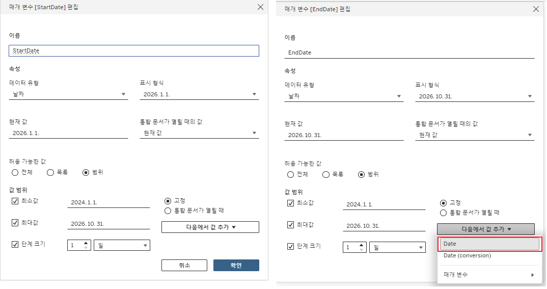Toggle 최대값 checkbox in EndDate dialog
The height and width of the screenshot is (289, 547).
click(x=291, y=225)
